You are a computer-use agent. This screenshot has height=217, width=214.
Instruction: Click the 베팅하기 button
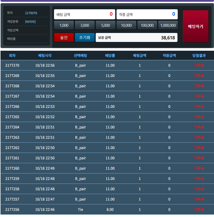pyautogui.click(x=195, y=26)
